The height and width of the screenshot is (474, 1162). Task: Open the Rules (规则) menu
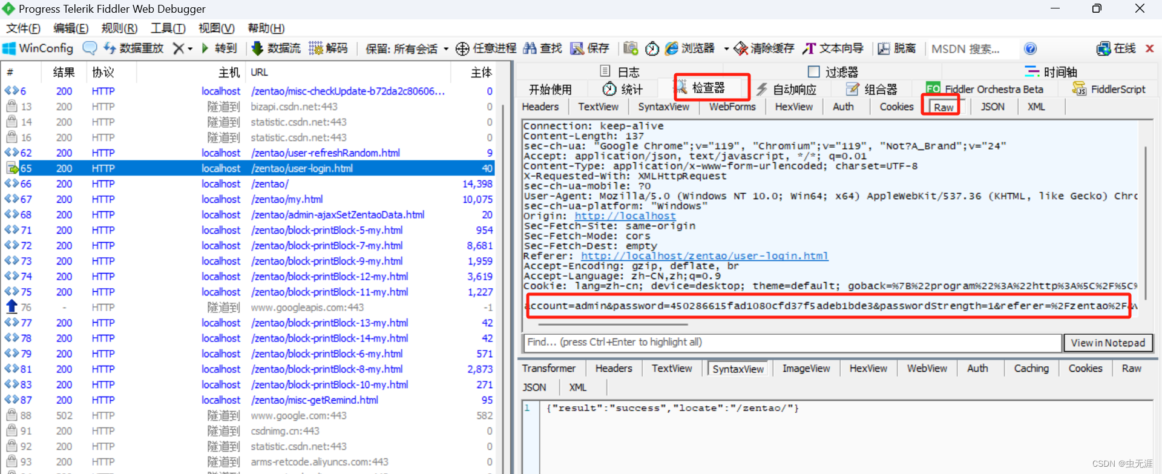tap(119, 28)
